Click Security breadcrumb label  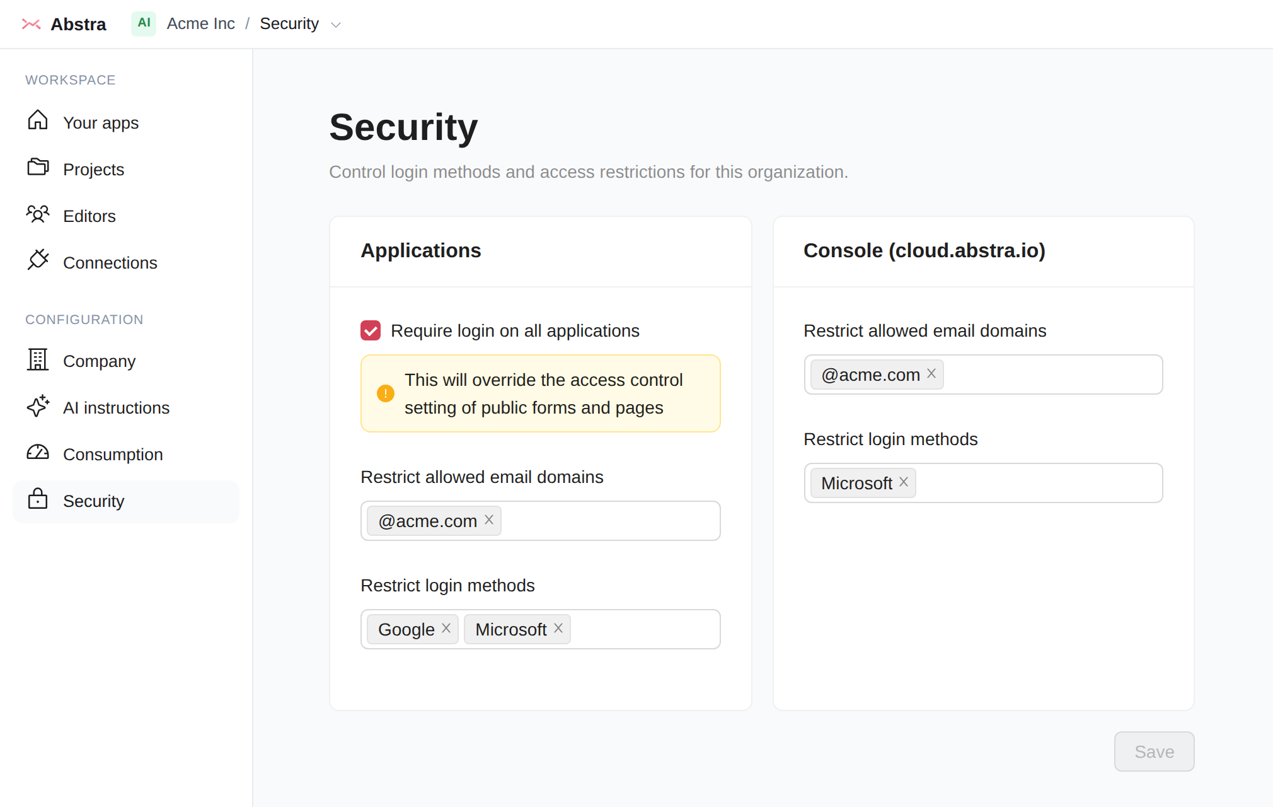[289, 24]
